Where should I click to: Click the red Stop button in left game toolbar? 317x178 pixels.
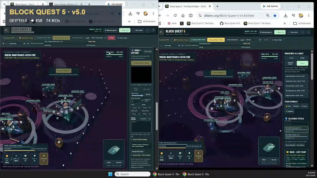pos(111,38)
